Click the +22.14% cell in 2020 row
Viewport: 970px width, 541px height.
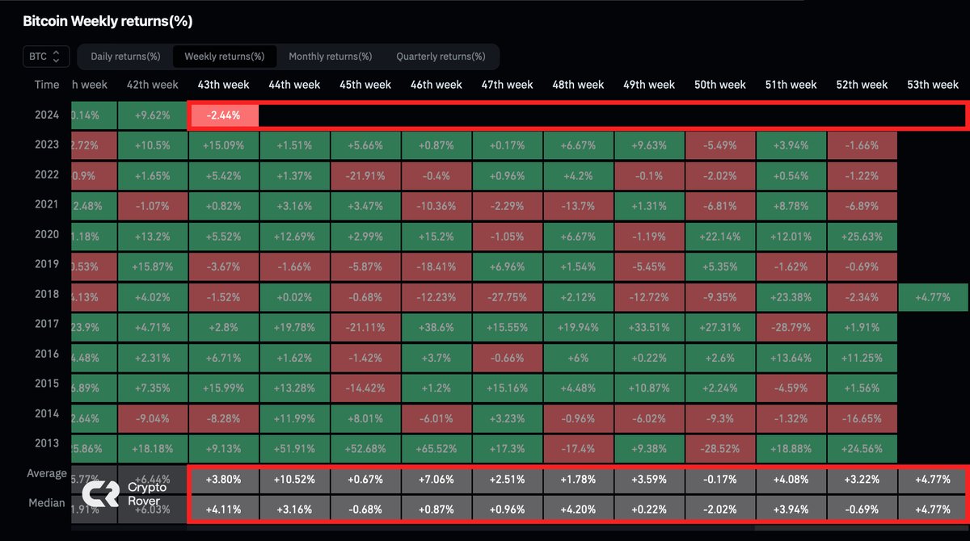click(720, 235)
